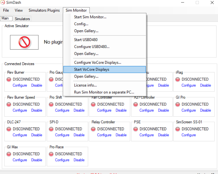This screenshot has height=174, width=218.
Task: Click the PSE red status indicator
Action: [x=136, y=129]
